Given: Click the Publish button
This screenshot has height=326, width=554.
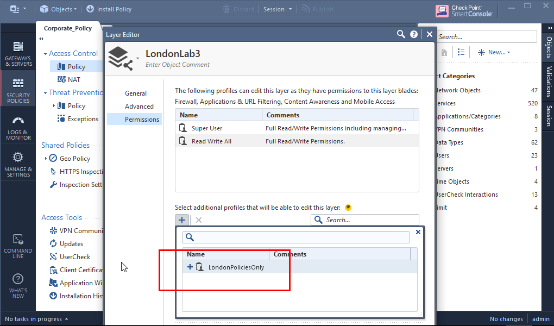Looking at the screenshot, I should point(317,9).
